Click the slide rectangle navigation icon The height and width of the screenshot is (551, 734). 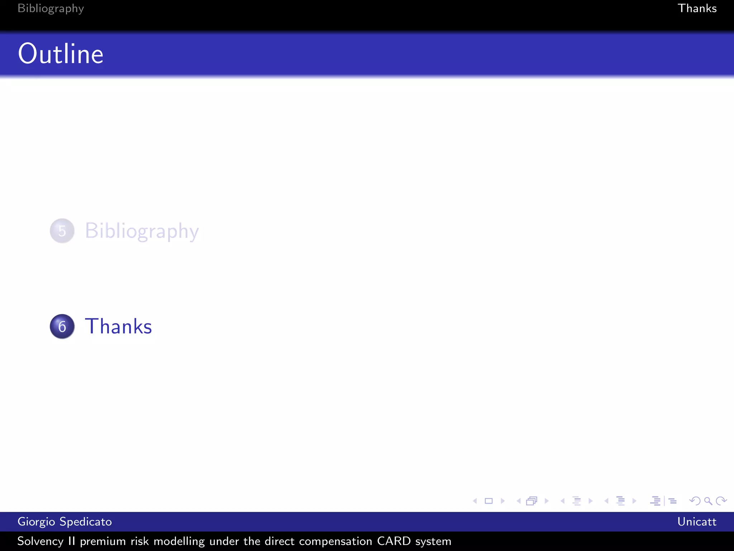pyautogui.click(x=488, y=501)
